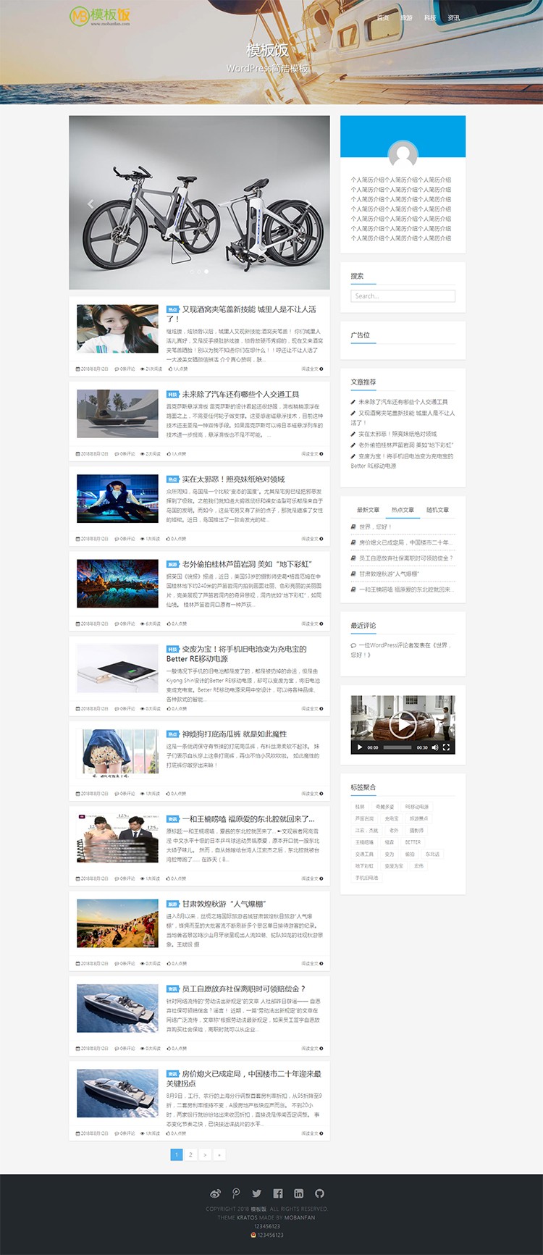Open article 实在太邪恶！照亮妹纸绝对领域 title

click(233, 479)
